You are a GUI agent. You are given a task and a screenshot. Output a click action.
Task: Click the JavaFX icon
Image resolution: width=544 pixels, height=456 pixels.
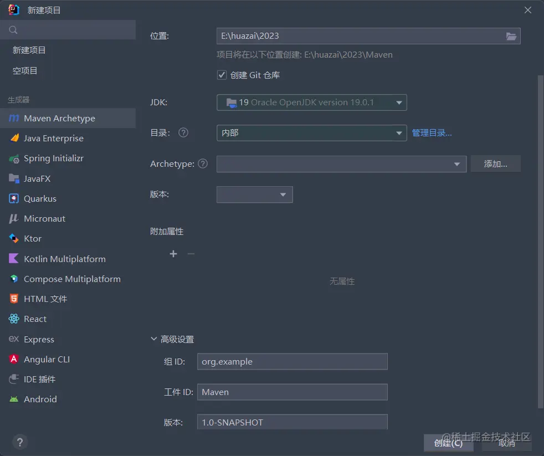[14, 178]
